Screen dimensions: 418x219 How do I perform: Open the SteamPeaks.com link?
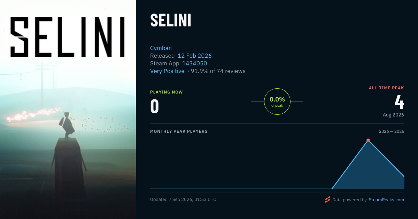coord(386,200)
